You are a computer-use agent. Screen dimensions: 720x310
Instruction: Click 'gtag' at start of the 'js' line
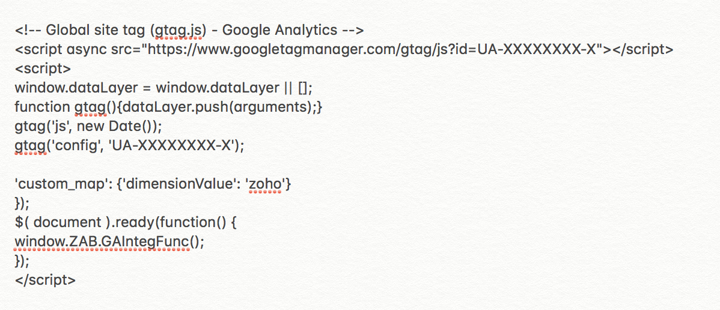[x=28, y=126]
